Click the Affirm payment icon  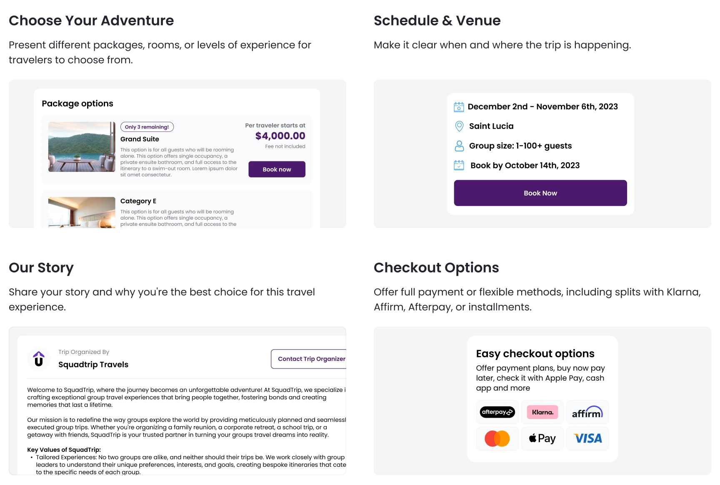pyautogui.click(x=587, y=412)
